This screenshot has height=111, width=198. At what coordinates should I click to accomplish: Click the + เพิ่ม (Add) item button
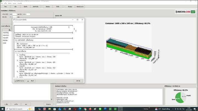click(6, 104)
